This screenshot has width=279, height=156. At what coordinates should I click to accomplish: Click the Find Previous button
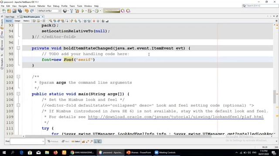point(53,141)
